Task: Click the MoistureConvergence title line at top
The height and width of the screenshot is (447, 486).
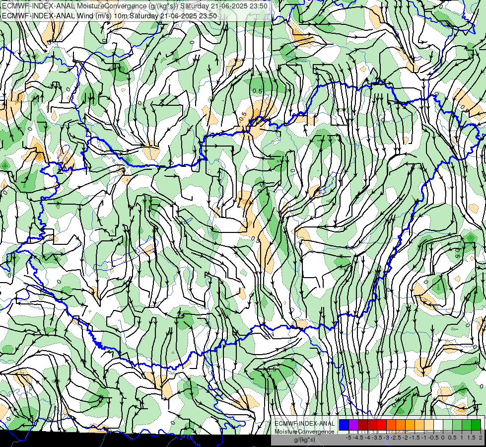Action: [135, 6]
